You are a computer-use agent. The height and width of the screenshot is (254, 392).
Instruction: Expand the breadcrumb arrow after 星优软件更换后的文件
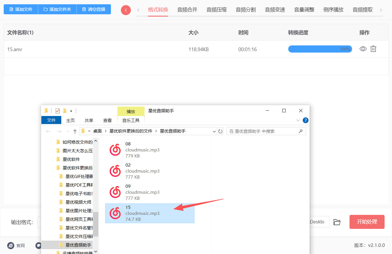point(156,131)
